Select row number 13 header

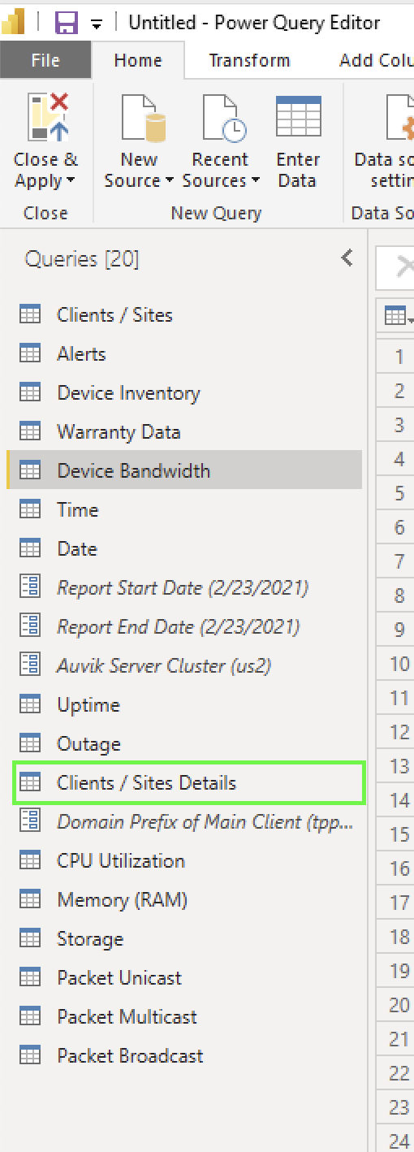[398, 766]
